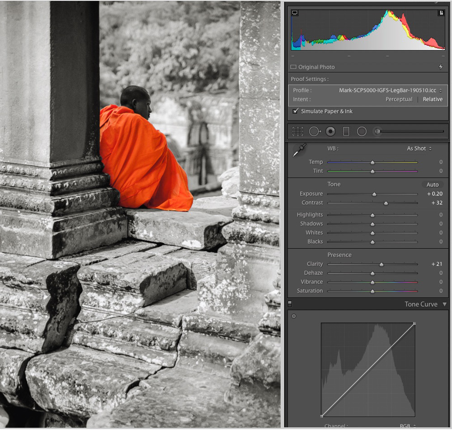The height and width of the screenshot is (430, 452).
Task: Set rendering intent to Perceptual
Action: click(x=399, y=99)
